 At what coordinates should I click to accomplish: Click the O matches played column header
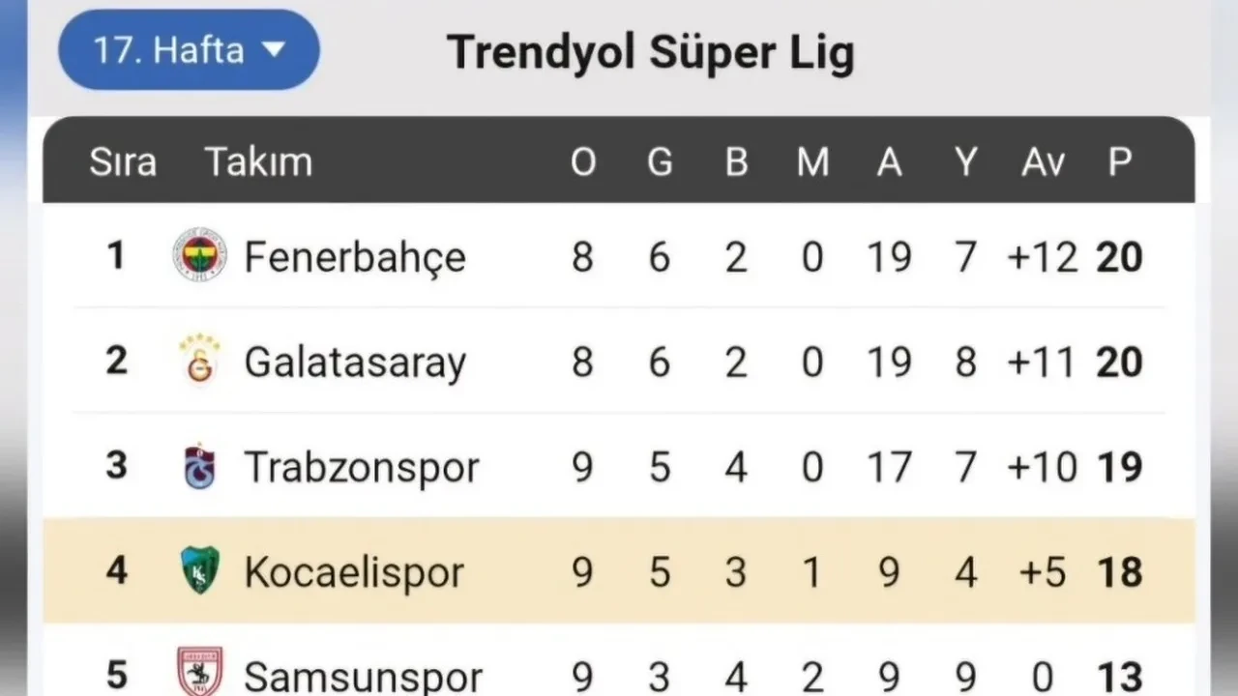582,161
